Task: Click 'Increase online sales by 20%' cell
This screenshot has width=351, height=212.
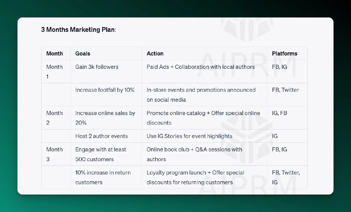Action: [x=105, y=118]
